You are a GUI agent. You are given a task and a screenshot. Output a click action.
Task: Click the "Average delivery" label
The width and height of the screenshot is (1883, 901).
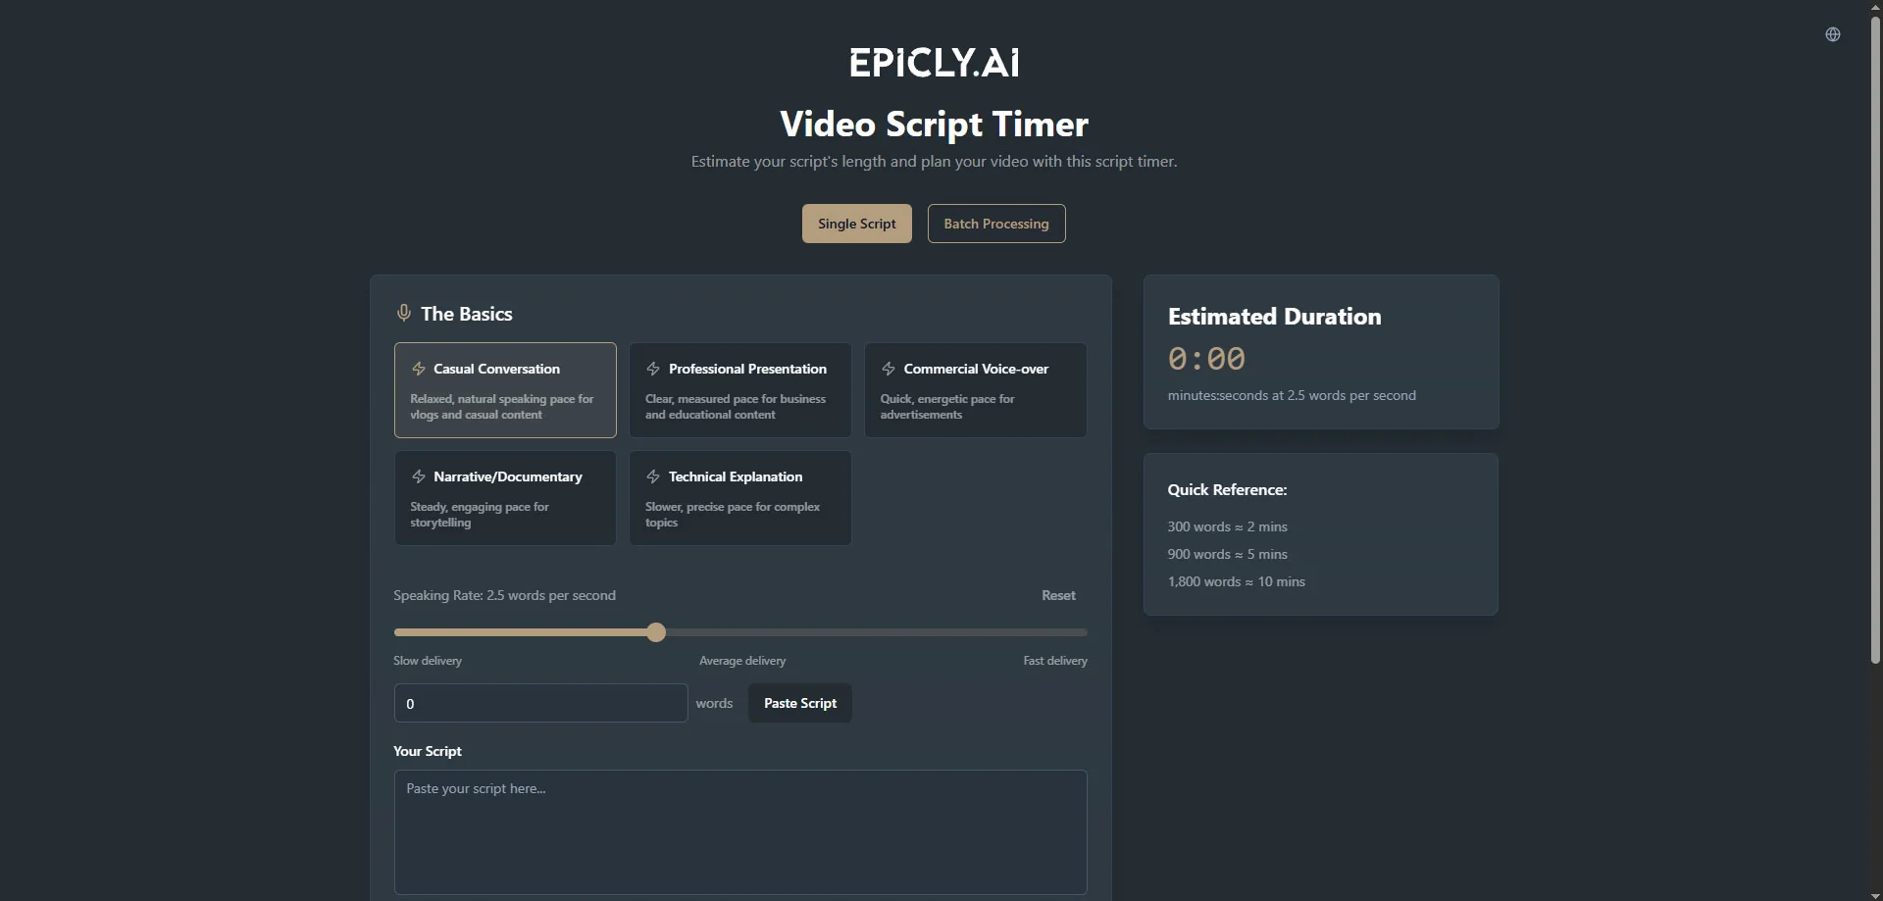[742, 661]
